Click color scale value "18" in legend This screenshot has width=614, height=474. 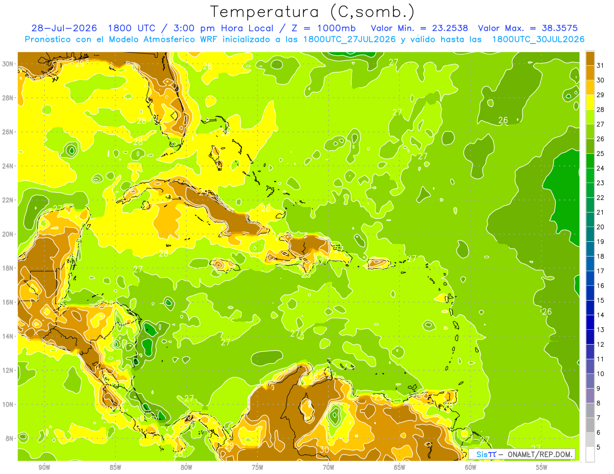coord(601,256)
